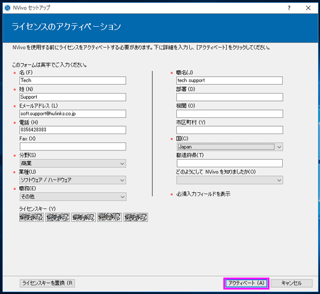Screen dimensions: 320x294
Task: Click the このフォームは英字でご入力ください text
Action: click(49, 65)
